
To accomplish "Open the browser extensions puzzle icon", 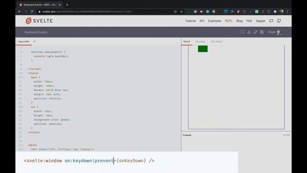I will point(275,12).
